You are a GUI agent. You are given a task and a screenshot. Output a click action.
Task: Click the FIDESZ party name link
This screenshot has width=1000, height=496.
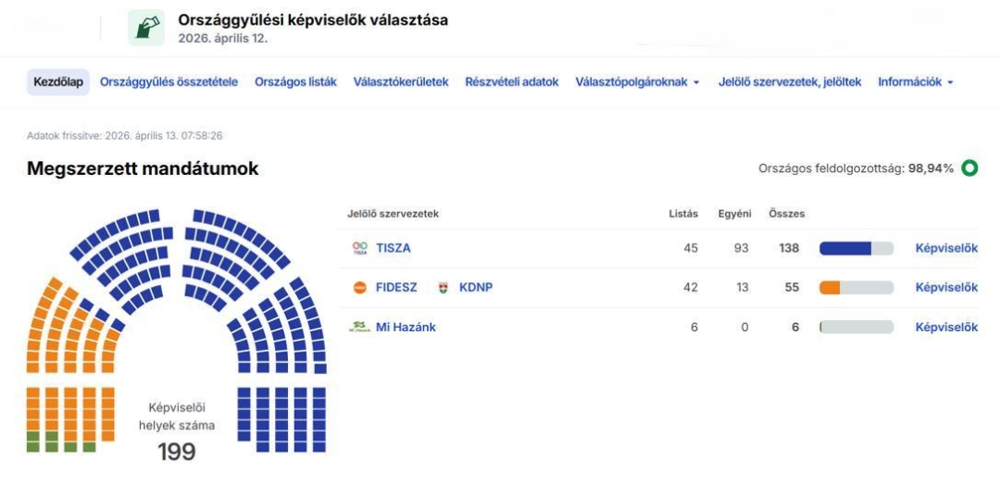point(396,288)
